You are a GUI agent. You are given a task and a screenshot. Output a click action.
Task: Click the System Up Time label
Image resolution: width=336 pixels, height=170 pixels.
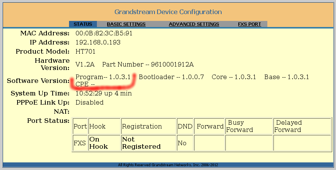[40, 93]
